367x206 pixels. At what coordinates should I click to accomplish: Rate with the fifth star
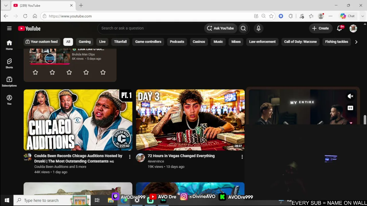coord(103,72)
